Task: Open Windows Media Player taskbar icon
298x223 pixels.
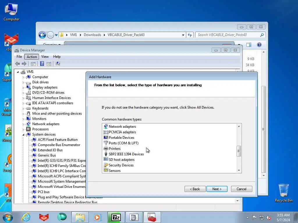Action: tap(98, 217)
